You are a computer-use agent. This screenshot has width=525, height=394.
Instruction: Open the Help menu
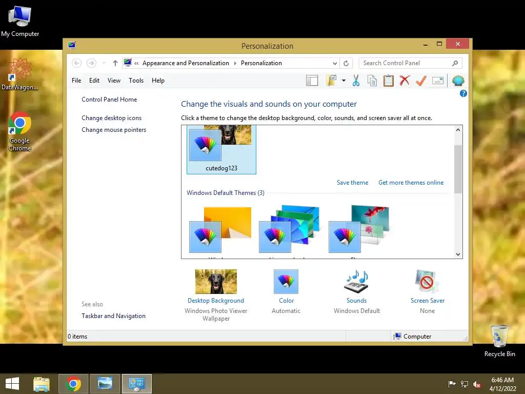coord(158,81)
